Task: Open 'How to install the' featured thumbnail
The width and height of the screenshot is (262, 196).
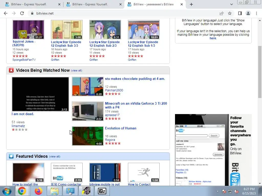Action: point(28,173)
